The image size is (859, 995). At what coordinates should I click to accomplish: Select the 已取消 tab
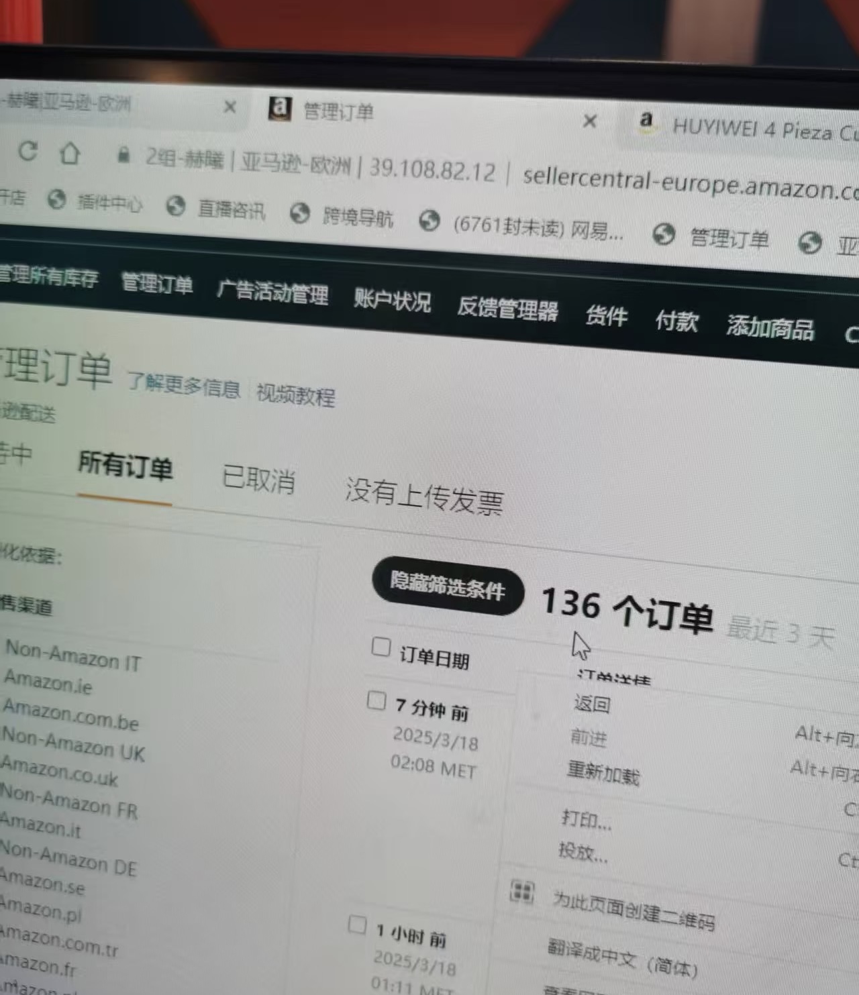(x=258, y=479)
